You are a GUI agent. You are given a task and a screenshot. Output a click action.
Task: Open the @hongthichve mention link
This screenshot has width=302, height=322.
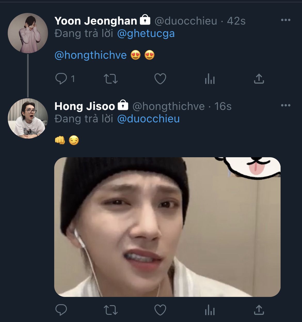click(x=91, y=55)
